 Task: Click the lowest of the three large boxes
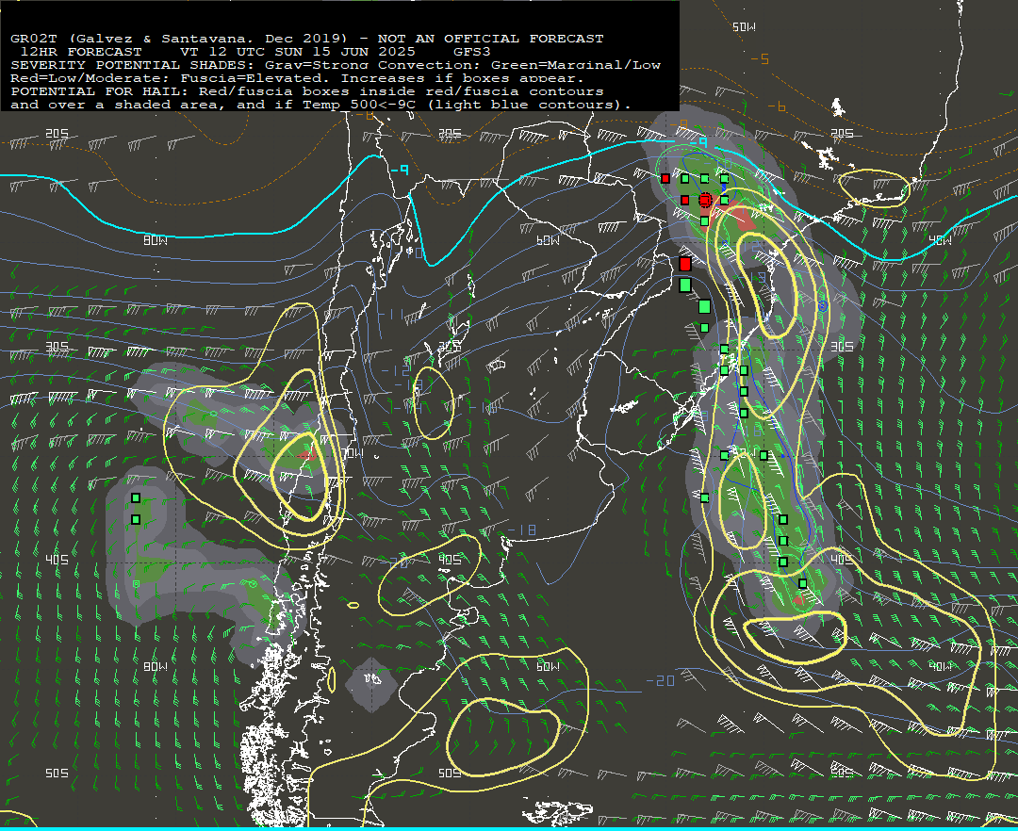704,306
